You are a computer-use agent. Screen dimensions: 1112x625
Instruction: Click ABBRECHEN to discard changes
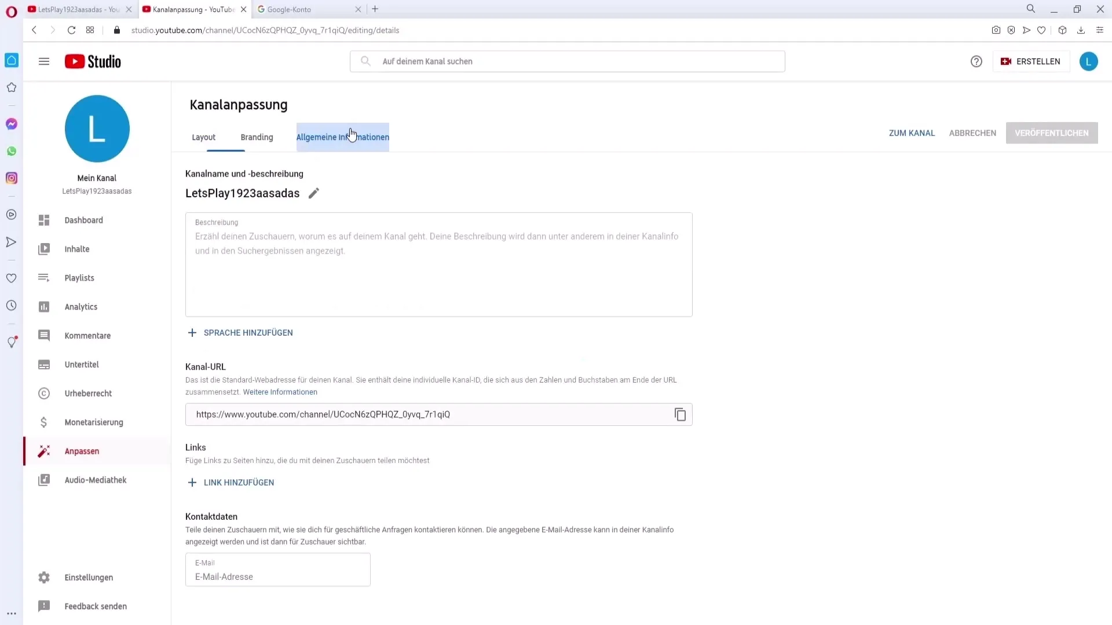[972, 133]
